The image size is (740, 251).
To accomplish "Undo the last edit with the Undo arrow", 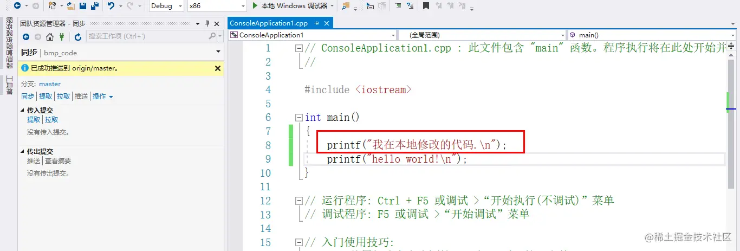I will coord(111,5).
